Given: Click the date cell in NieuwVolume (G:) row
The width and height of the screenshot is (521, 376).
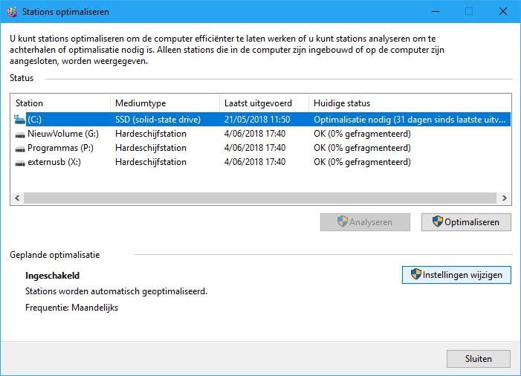Looking at the screenshot, I should pos(255,134).
